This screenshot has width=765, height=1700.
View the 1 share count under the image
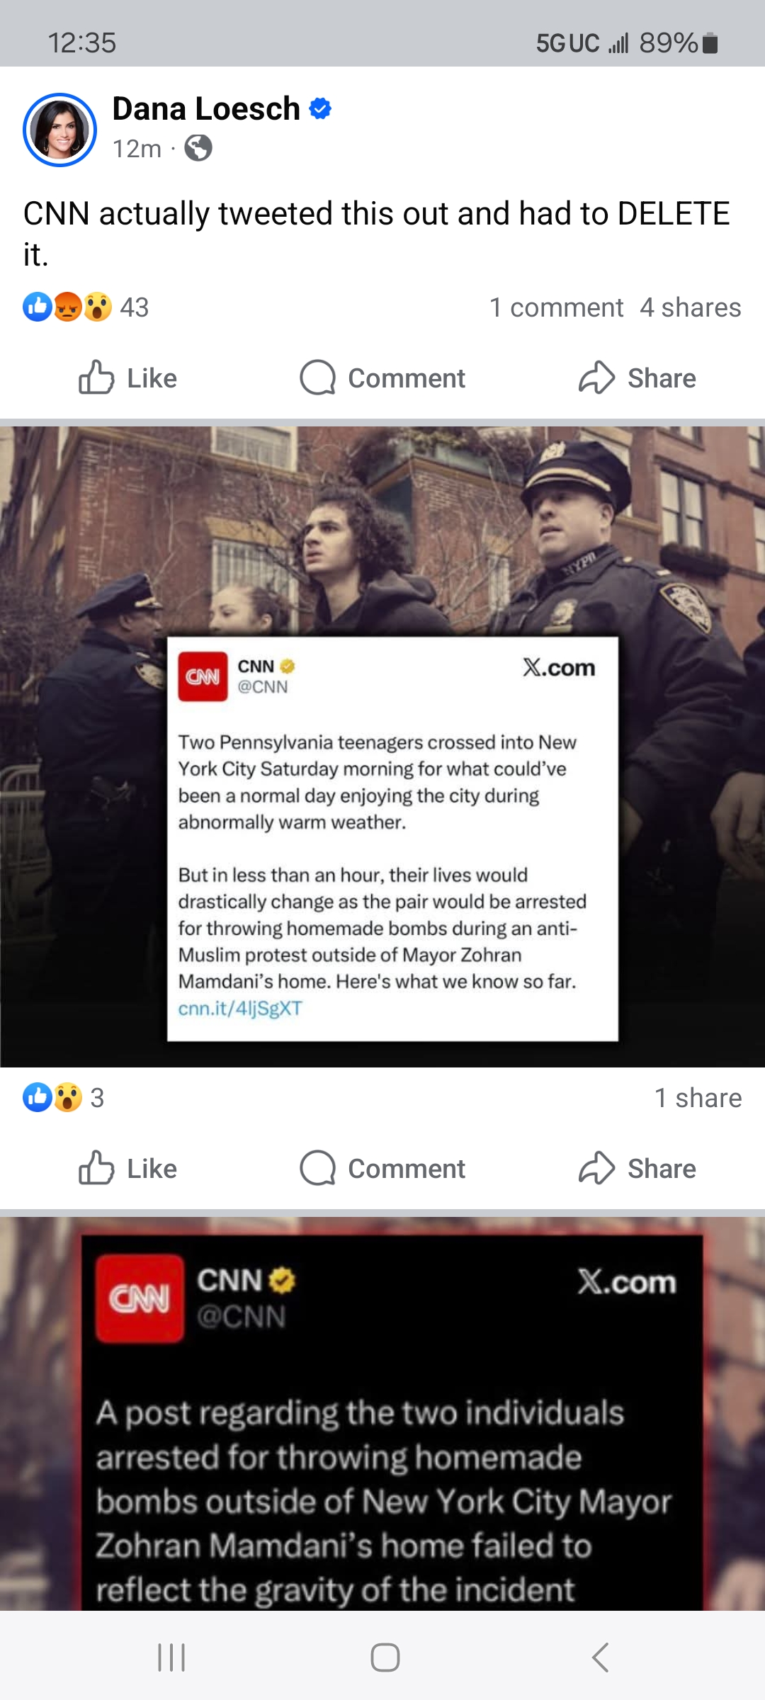698,1098
